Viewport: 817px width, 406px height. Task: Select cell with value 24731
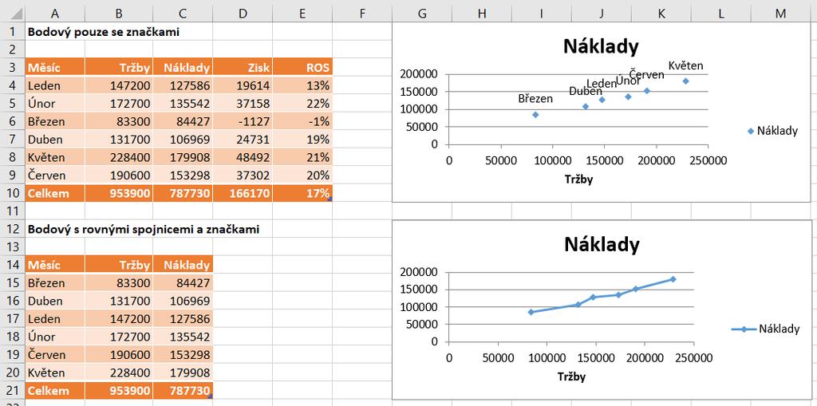[x=243, y=140]
